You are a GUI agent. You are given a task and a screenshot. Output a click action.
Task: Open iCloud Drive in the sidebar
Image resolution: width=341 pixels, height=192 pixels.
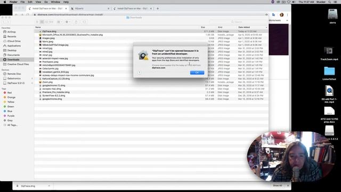(x=14, y=41)
